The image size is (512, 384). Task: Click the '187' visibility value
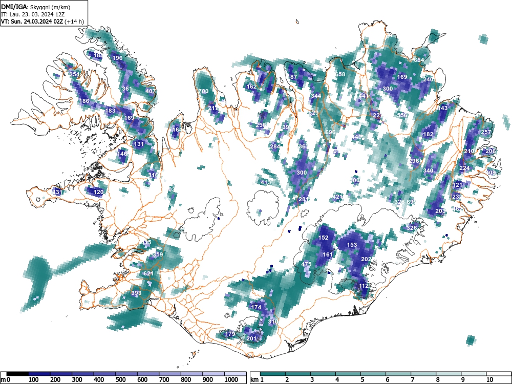(292, 77)
